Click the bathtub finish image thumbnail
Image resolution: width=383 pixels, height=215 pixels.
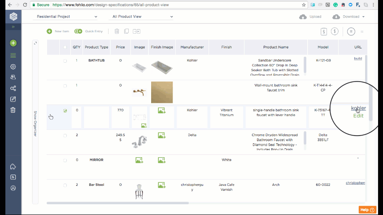[x=162, y=67]
